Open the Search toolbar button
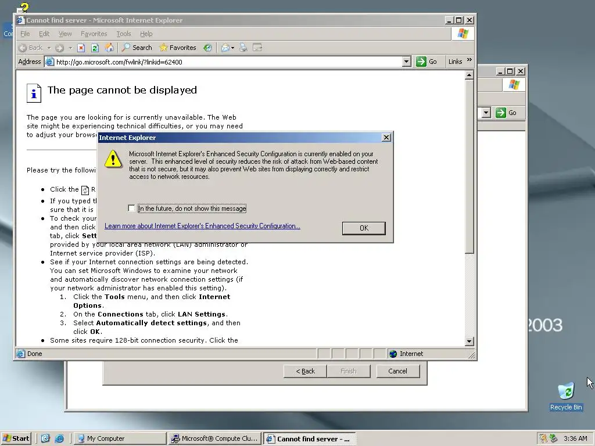 [x=137, y=48]
